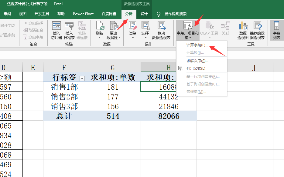
Task: Choose 基于行项创建集(R)... entry
Action: [202, 77]
